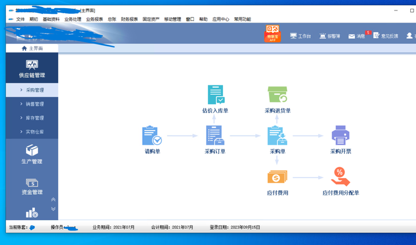Open the 工作台 workbench
Image resolution: width=416 pixels, height=245 pixels.
click(300, 36)
